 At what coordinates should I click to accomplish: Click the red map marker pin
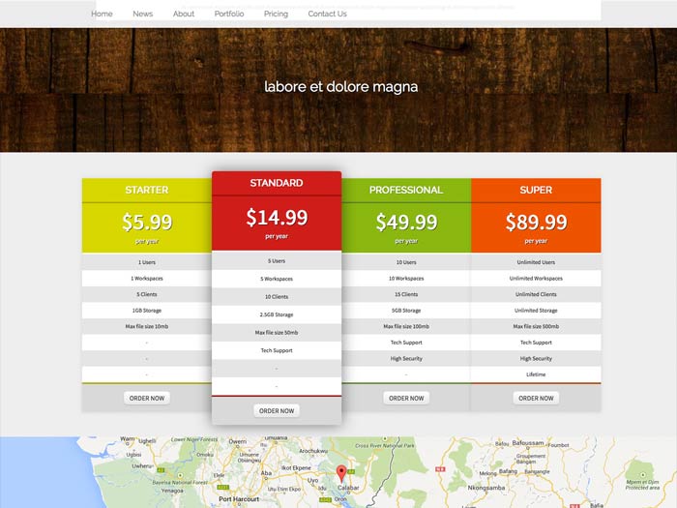(x=340, y=472)
